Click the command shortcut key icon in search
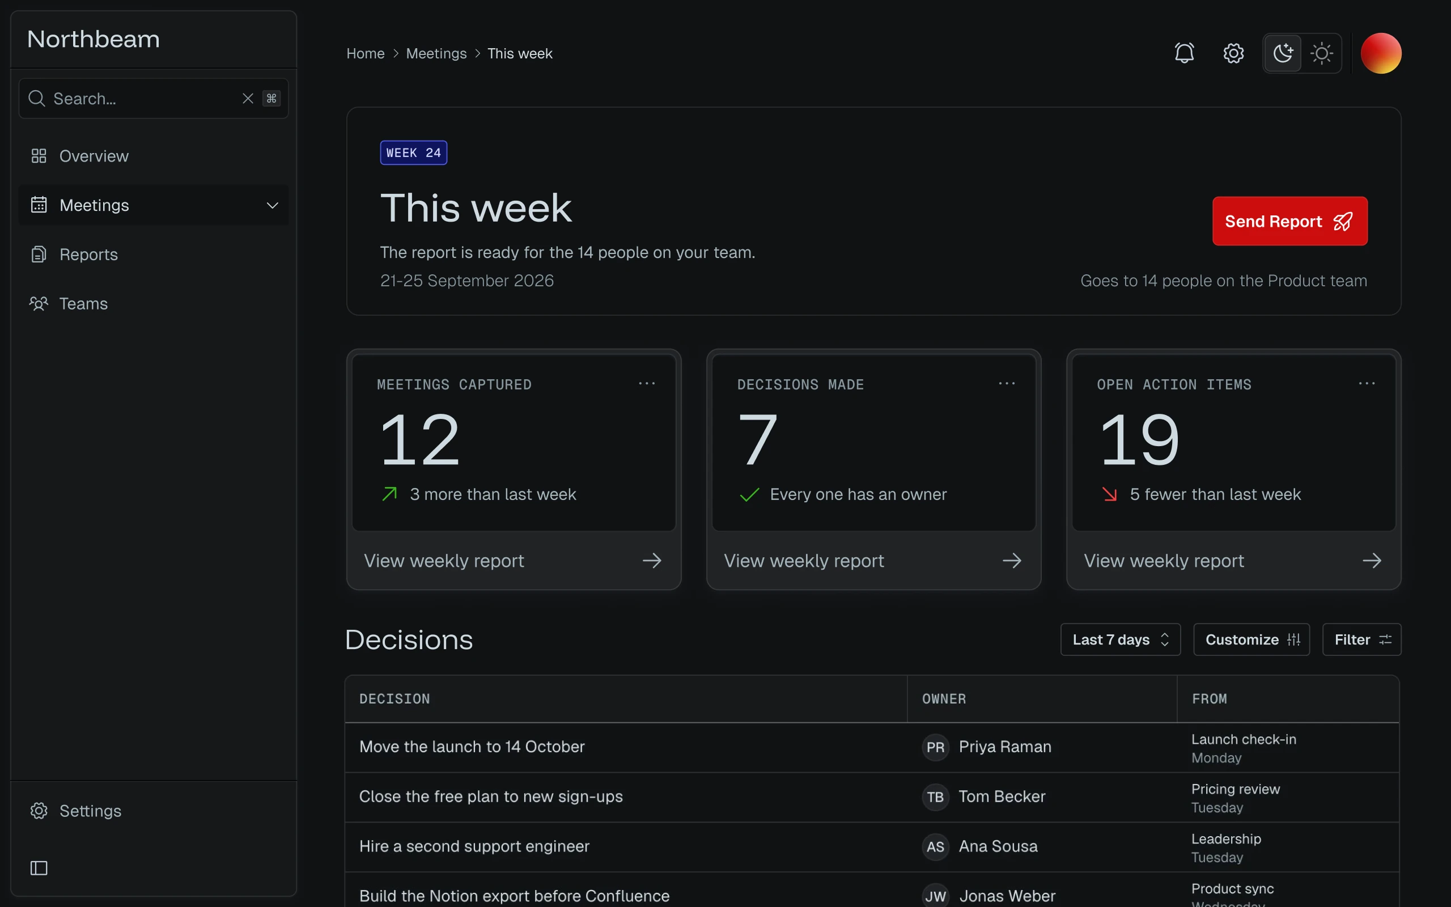This screenshot has width=1451, height=907. [x=271, y=99]
